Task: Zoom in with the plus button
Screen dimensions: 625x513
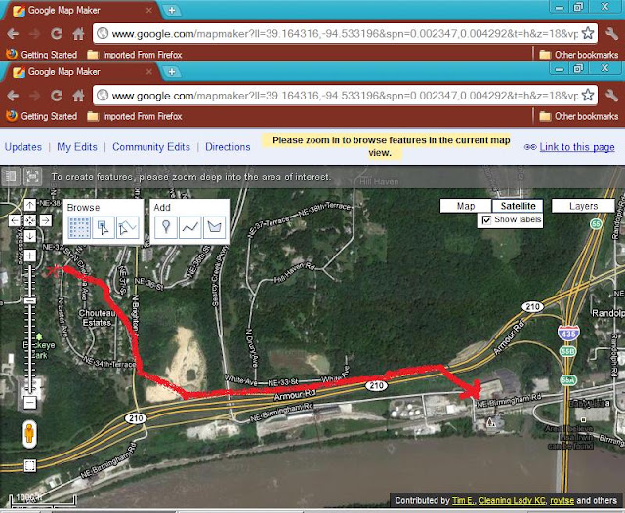Action: (x=30, y=256)
